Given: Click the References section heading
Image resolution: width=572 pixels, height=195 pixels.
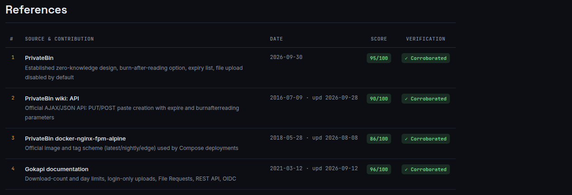Looking at the screenshot, I should point(36,9).
